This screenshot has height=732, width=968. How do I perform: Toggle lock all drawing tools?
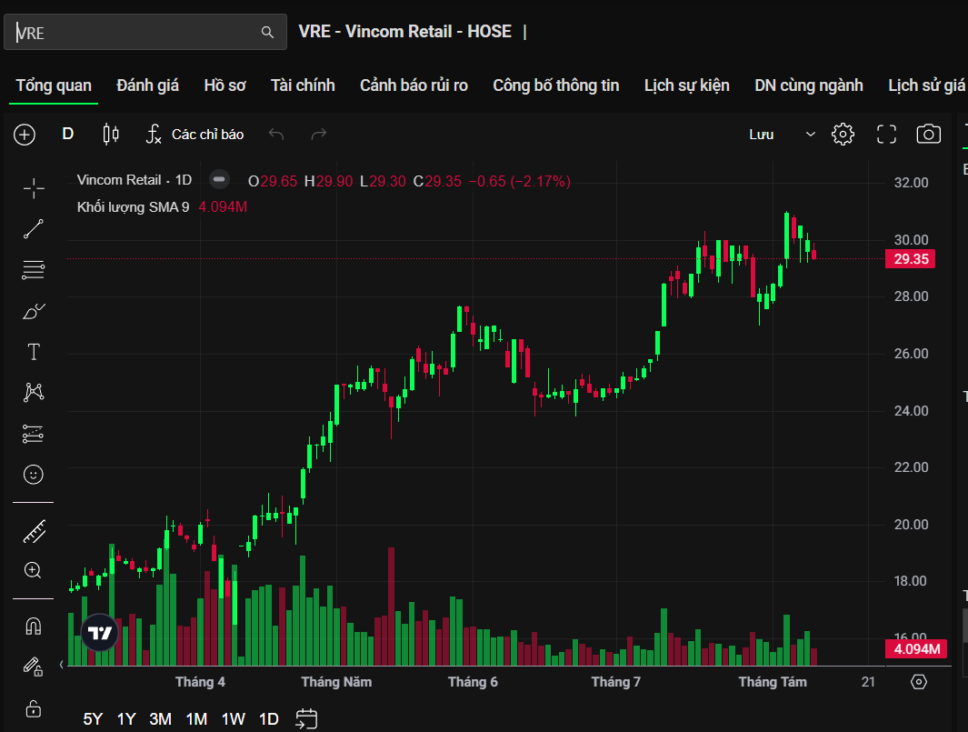click(34, 708)
